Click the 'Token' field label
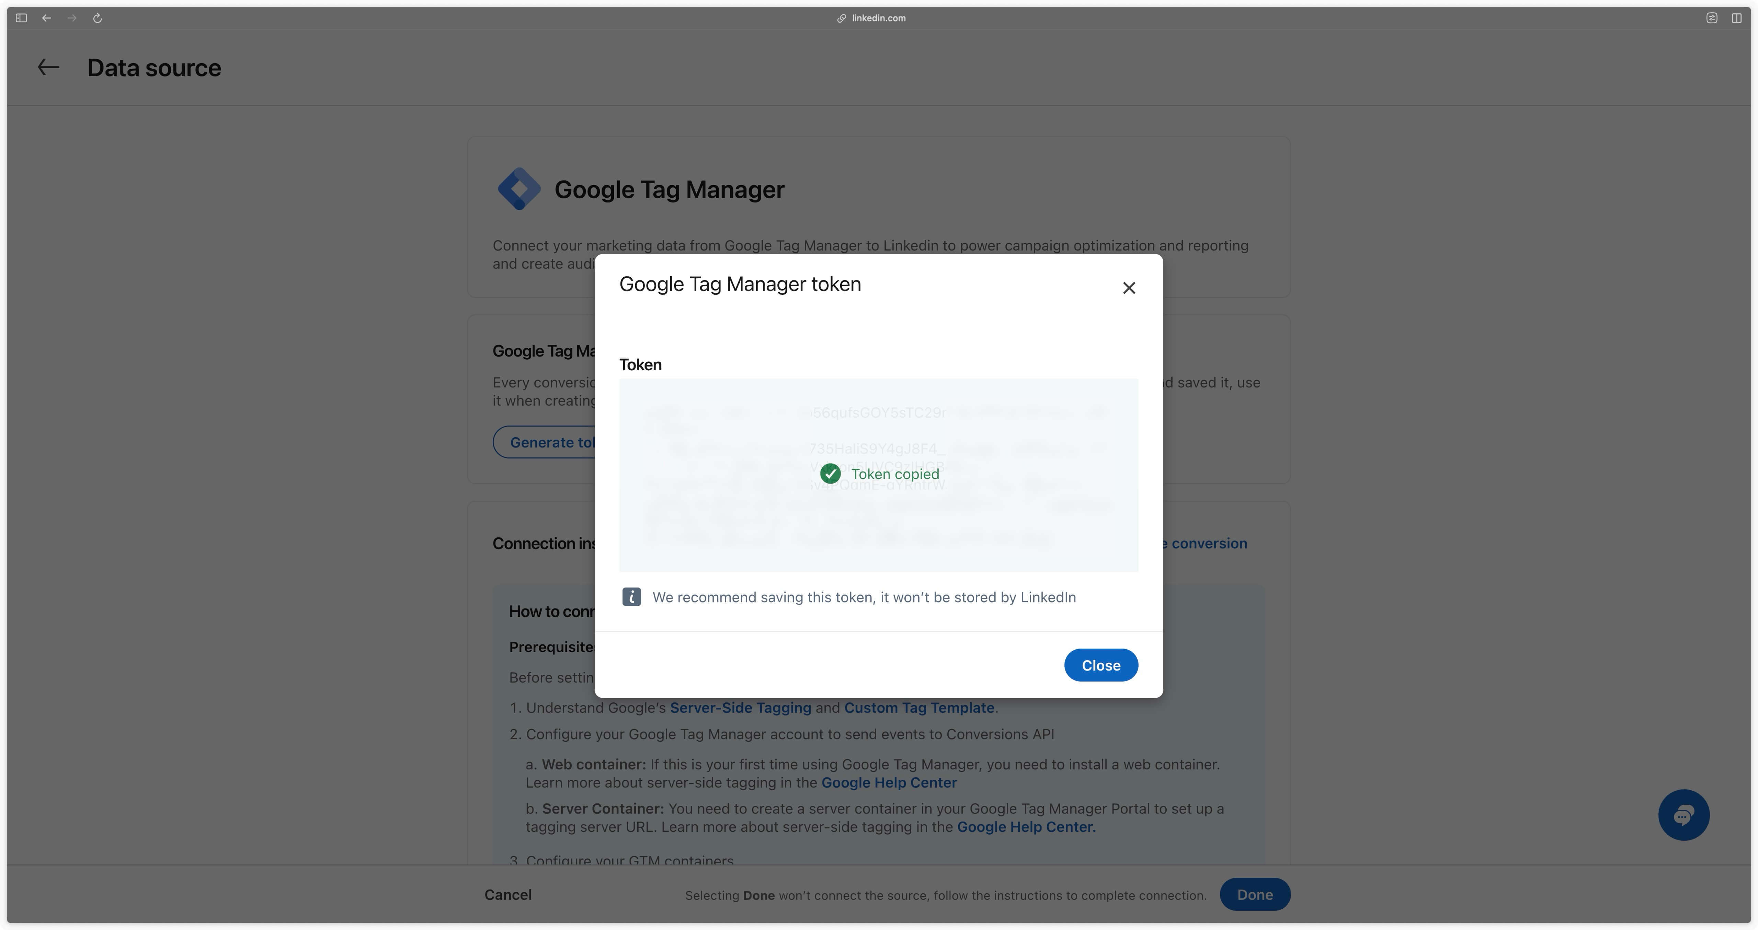1758x930 pixels. point(640,365)
